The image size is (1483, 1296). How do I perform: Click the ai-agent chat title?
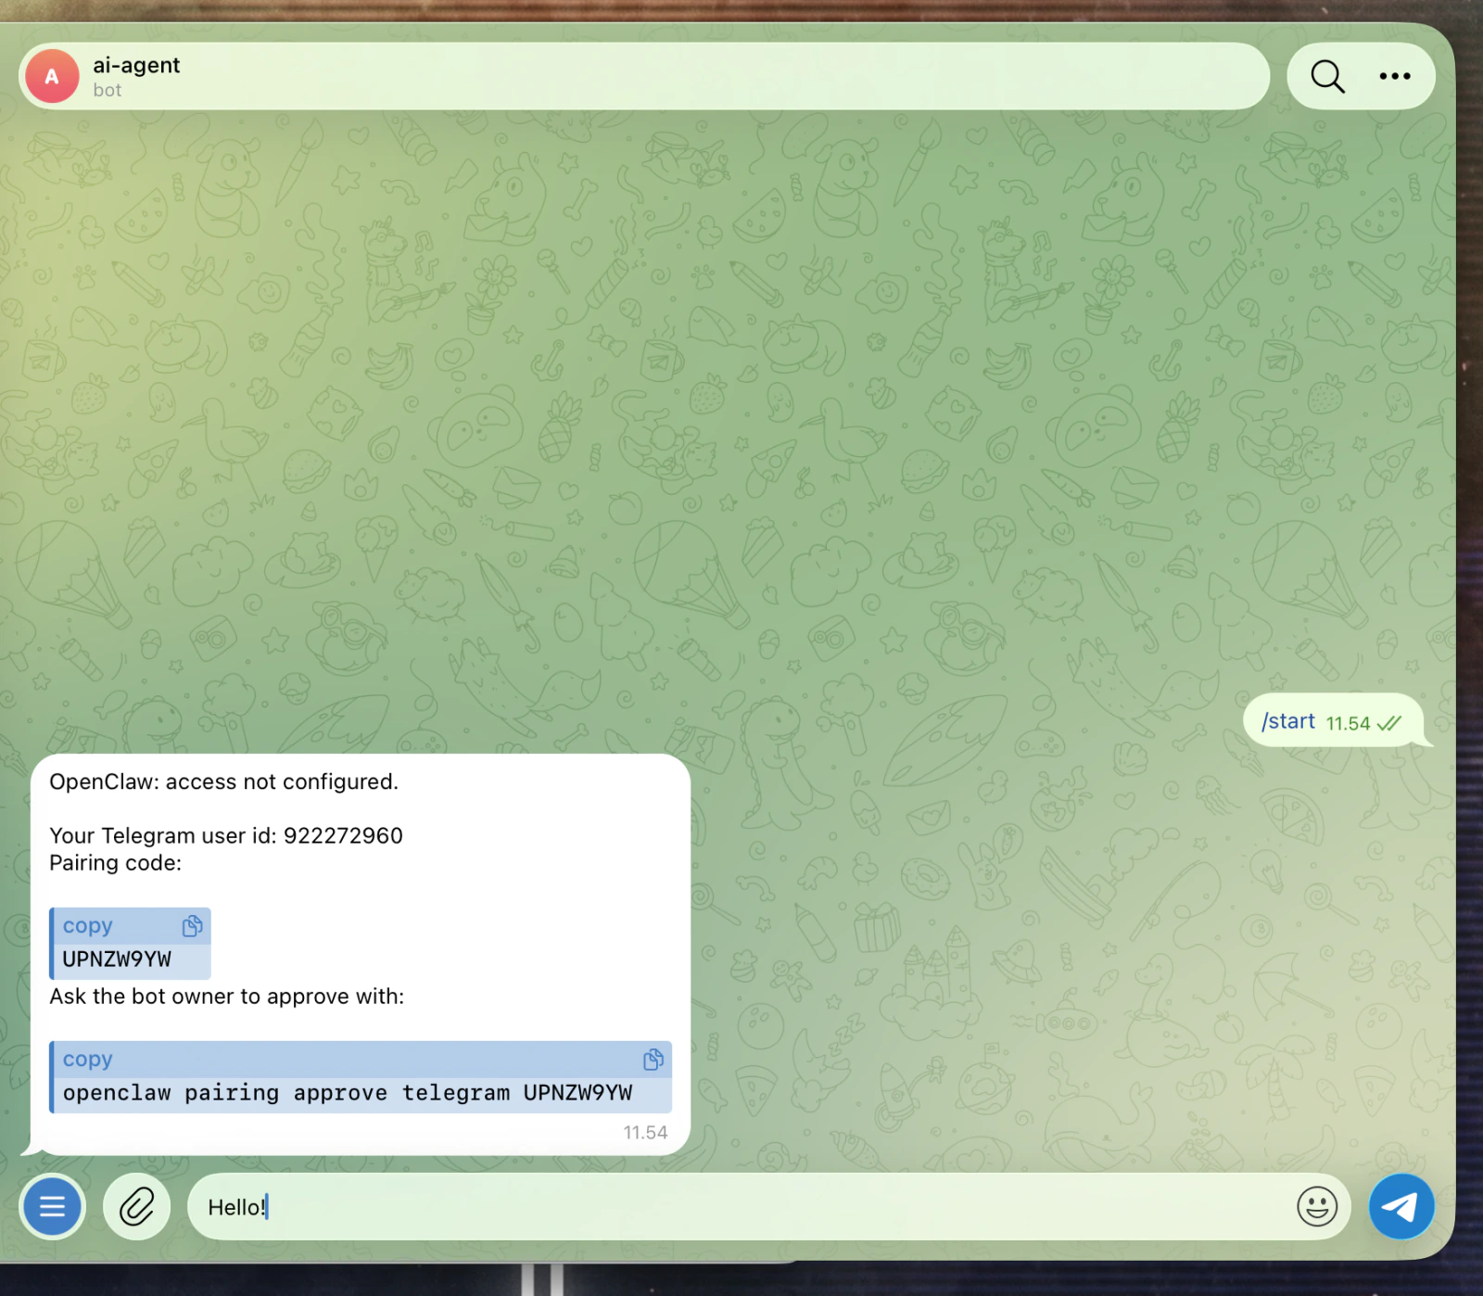[x=136, y=65]
